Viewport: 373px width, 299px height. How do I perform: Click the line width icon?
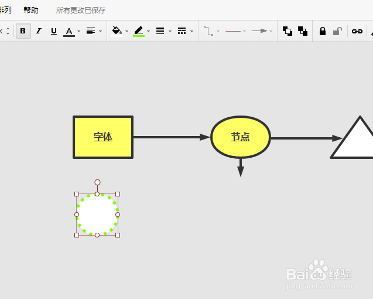coord(160,31)
